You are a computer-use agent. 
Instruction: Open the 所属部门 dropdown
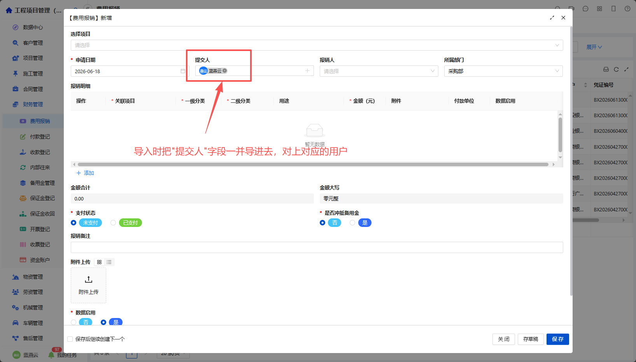click(x=503, y=71)
